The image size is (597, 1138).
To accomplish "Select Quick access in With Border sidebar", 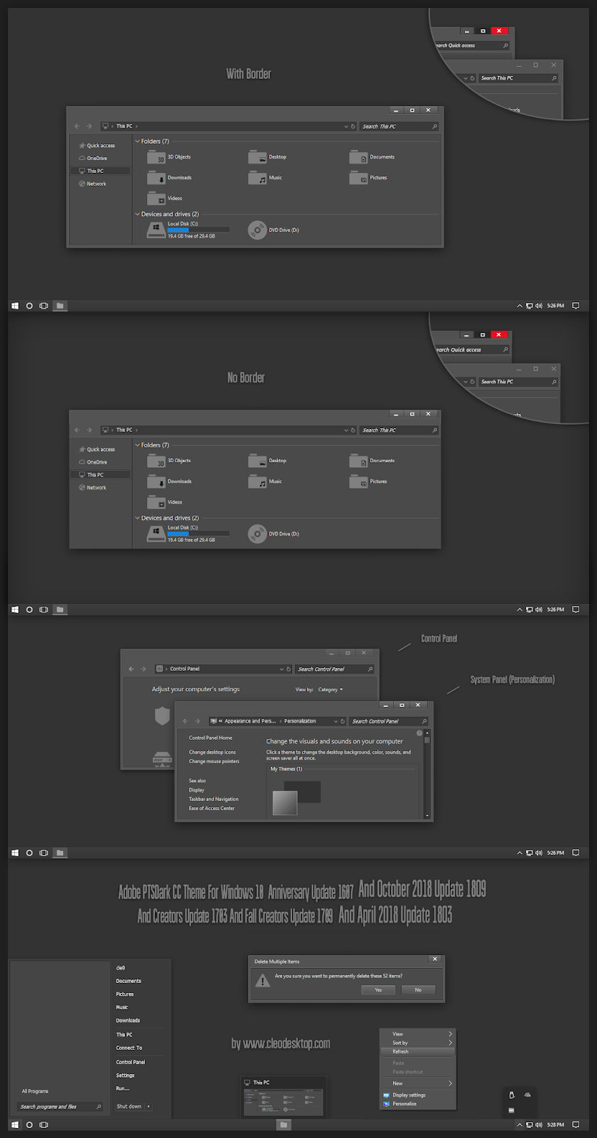I will 97,145.
